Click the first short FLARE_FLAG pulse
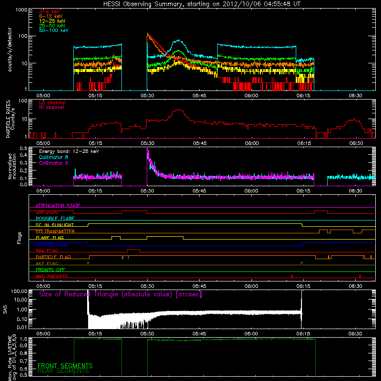 tap(116, 237)
